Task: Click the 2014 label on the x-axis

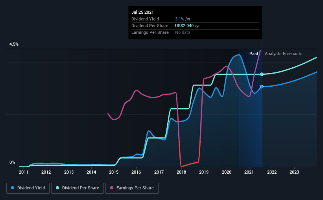Action: [91, 172]
